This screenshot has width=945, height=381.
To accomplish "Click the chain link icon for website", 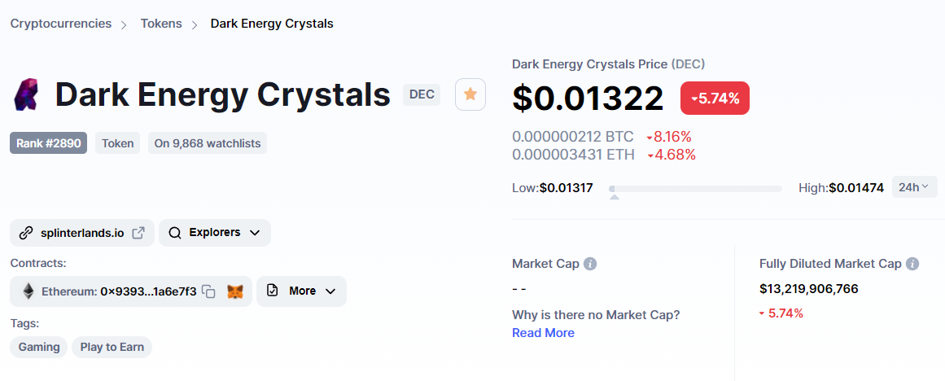I will (x=26, y=233).
